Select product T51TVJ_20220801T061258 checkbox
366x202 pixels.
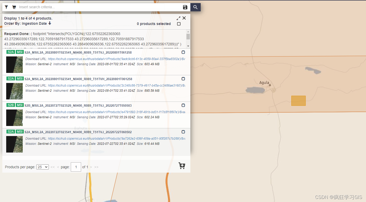click(x=183, y=52)
